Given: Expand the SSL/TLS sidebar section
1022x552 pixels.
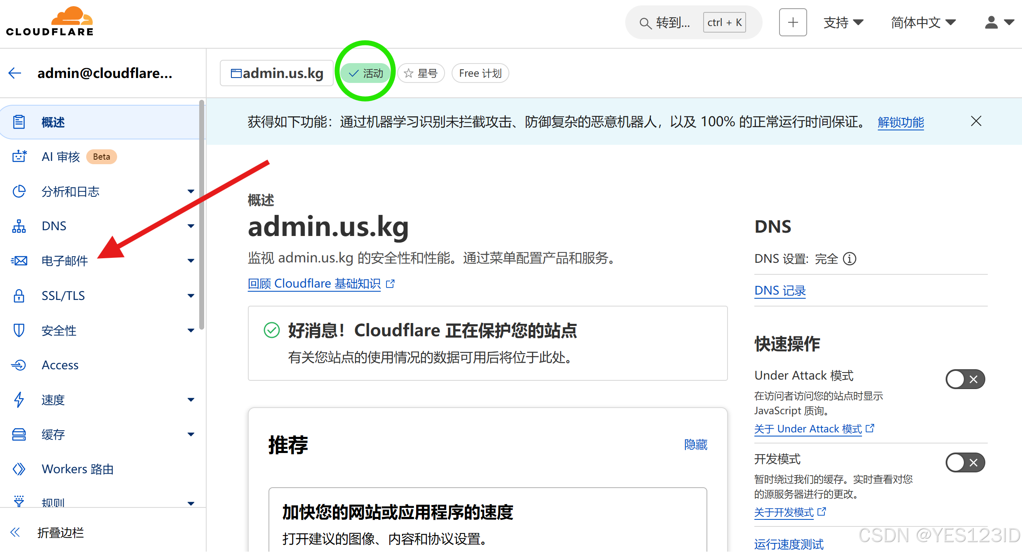Looking at the screenshot, I should tap(191, 296).
